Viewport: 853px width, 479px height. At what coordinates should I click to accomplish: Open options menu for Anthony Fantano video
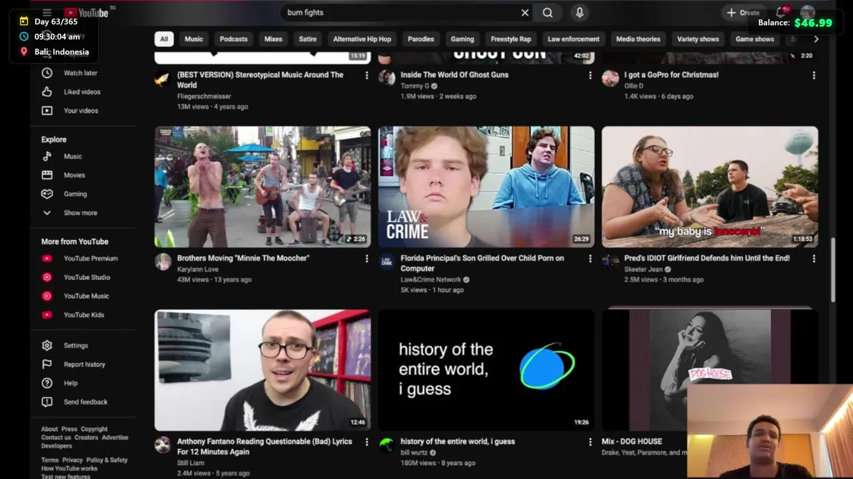pos(367,442)
